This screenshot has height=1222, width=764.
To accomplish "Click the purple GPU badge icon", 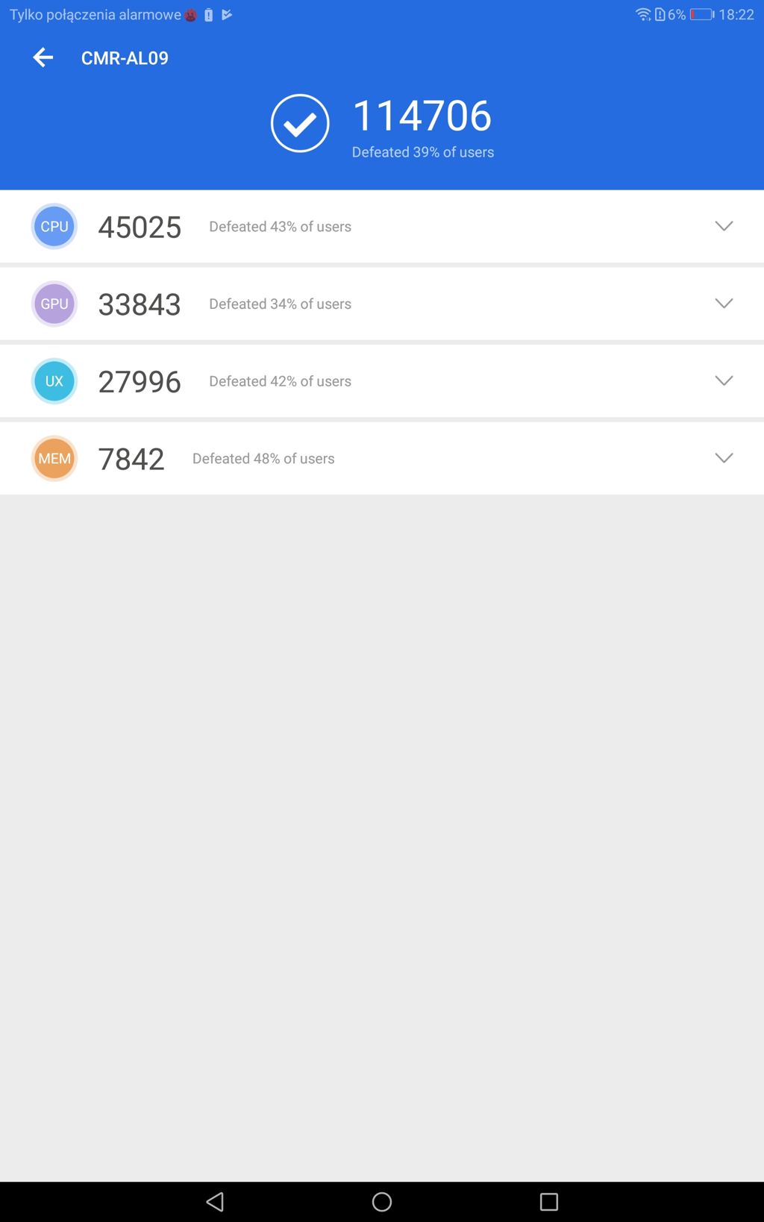I will 54,304.
